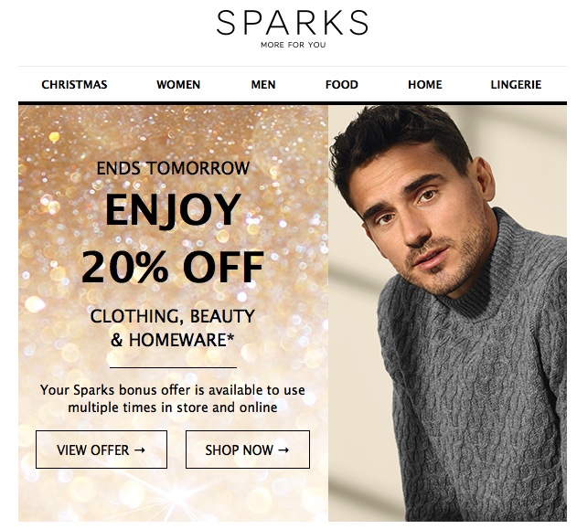This screenshot has width=577, height=529.
Task: Click the arrow inside SHOP NOW button
Action: [283, 450]
